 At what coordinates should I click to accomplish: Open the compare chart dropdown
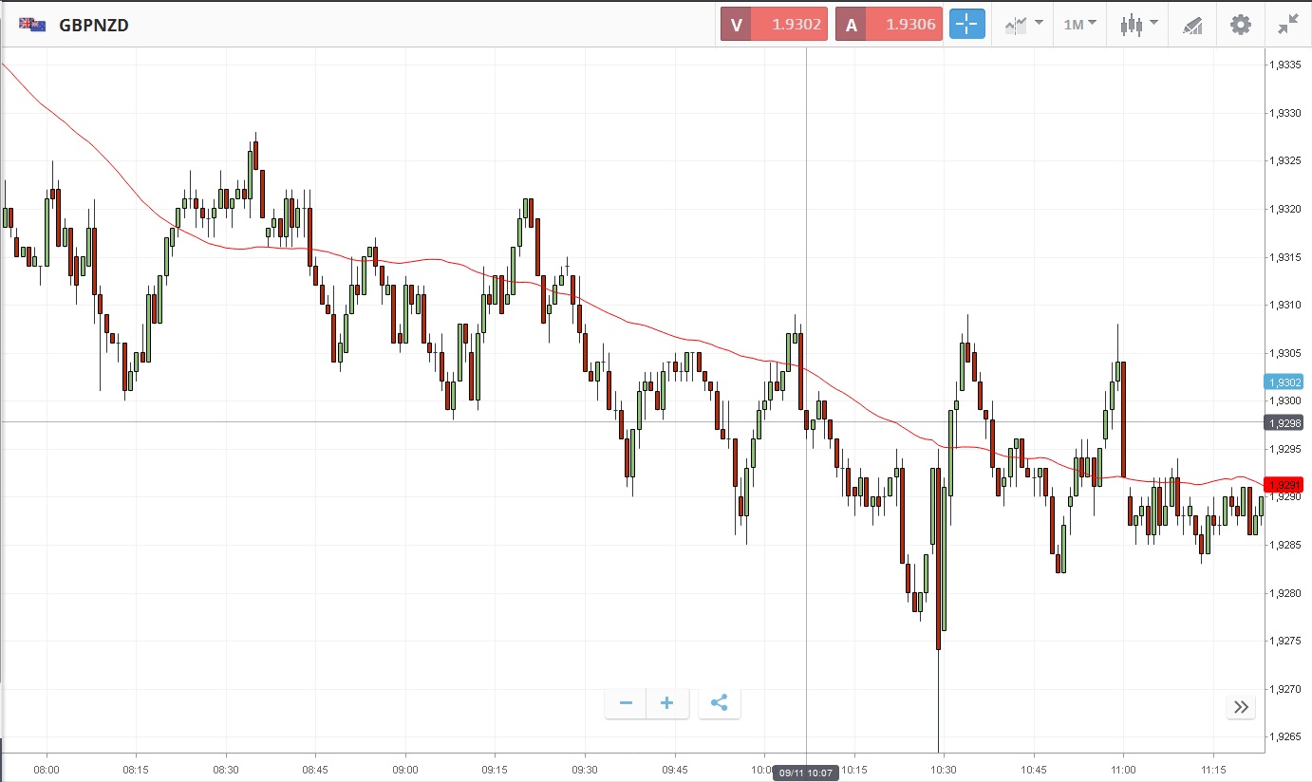coord(1024,25)
